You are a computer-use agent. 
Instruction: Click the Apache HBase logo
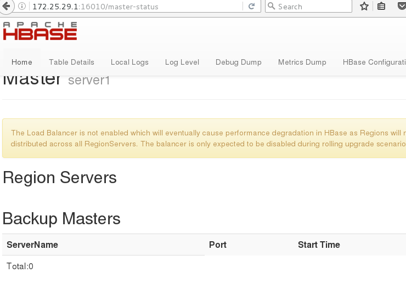click(40, 31)
